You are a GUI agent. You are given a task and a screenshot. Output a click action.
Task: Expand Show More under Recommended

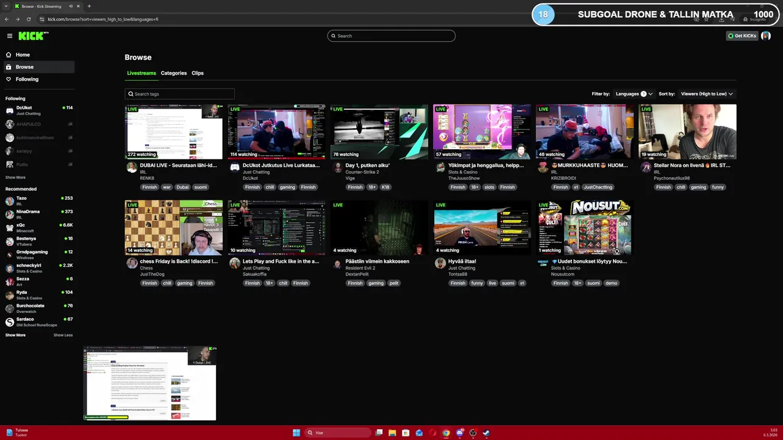tap(15, 335)
